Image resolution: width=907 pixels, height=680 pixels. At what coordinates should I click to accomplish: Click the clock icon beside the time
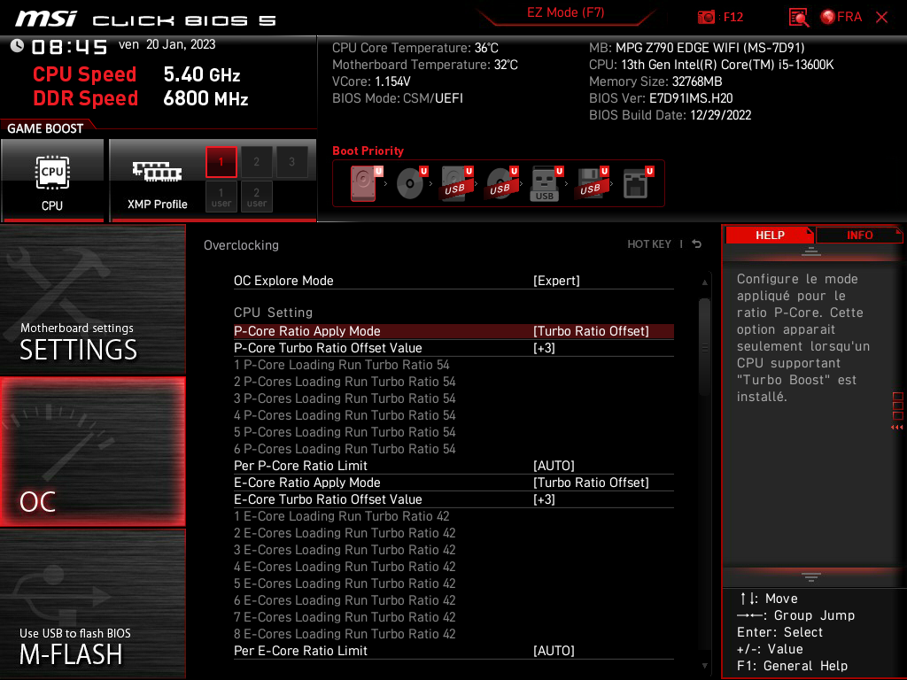[17, 46]
